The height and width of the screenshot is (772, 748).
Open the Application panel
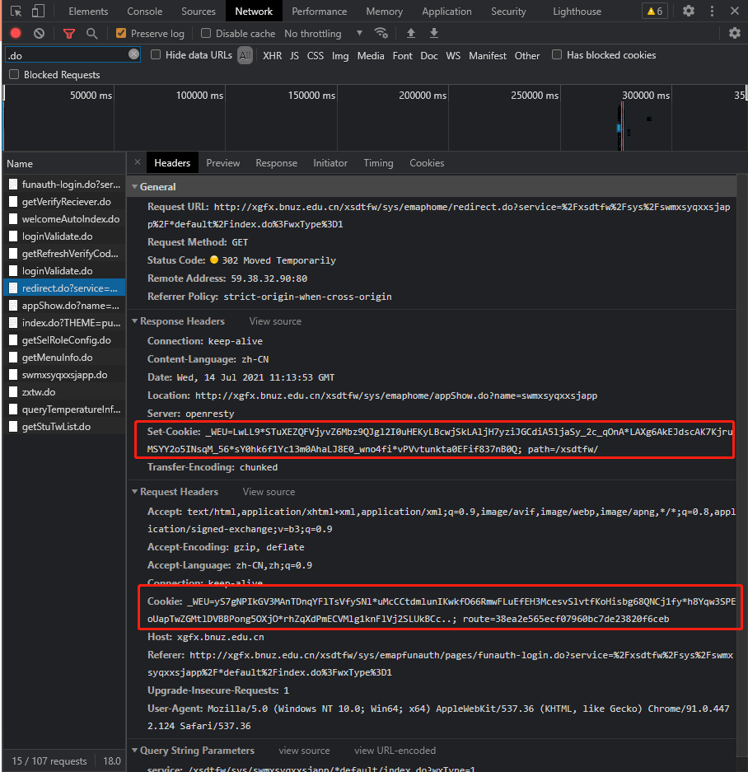point(446,11)
